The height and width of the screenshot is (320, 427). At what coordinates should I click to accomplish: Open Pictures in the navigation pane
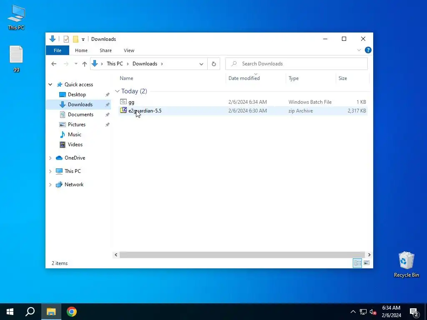pyautogui.click(x=77, y=125)
